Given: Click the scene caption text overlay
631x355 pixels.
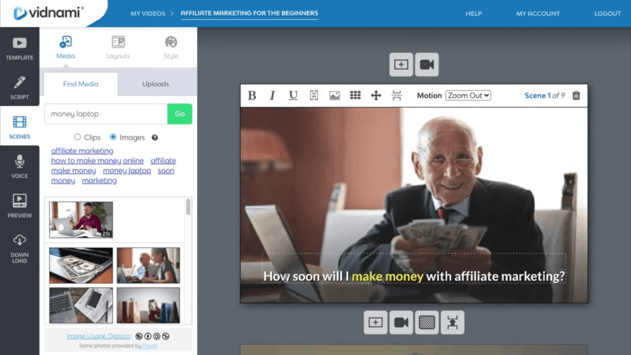Looking at the screenshot, I should click(x=413, y=276).
